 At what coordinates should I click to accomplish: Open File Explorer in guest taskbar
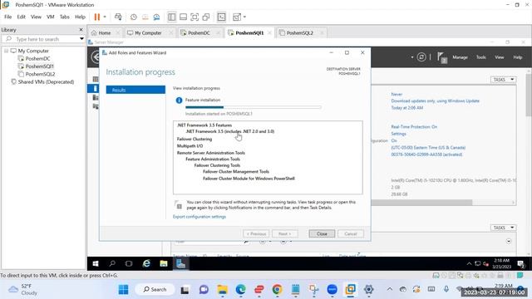pos(164,263)
